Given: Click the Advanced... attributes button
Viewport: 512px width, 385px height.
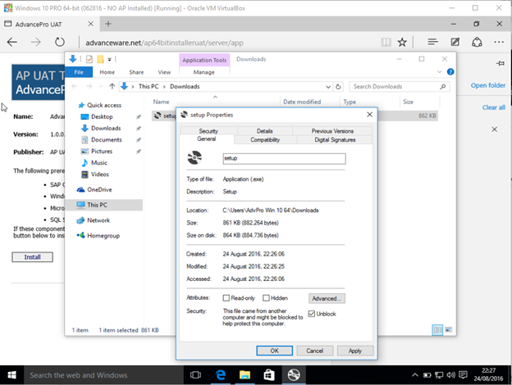Looking at the screenshot, I should point(327,298).
